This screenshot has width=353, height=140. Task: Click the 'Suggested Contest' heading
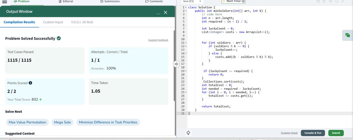pos(20,134)
